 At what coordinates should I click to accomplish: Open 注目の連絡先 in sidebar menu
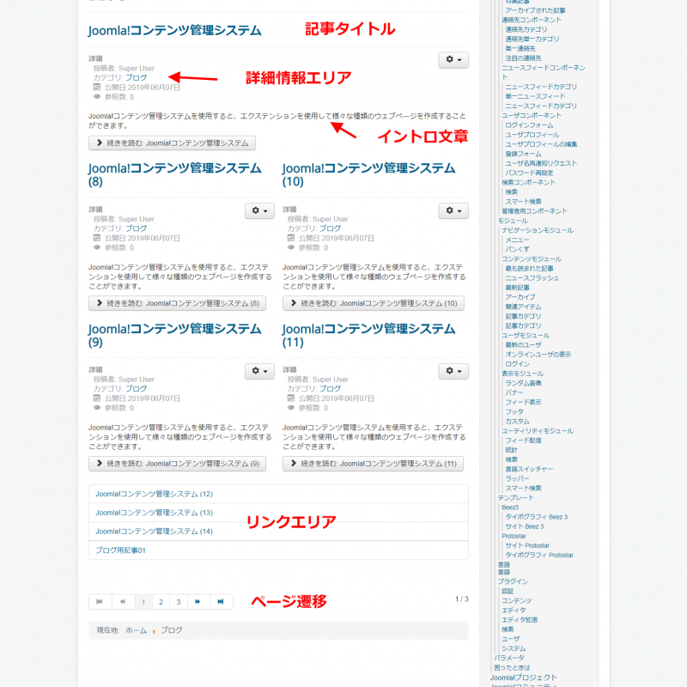[x=523, y=58]
